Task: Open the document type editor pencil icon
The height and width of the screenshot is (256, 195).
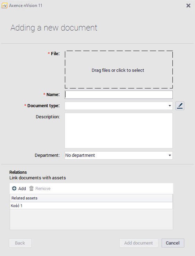Action: [x=180, y=106]
